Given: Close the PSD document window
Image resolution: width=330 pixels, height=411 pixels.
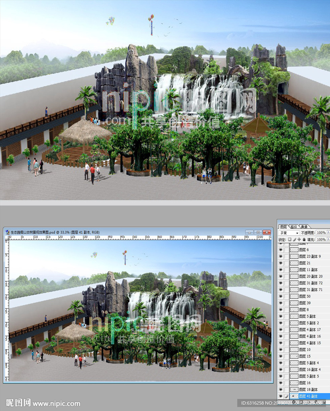Looking at the screenshot, I should pyautogui.click(x=267, y=232).
